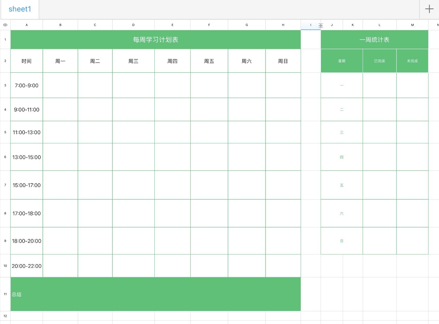Select column D header
The width and height of the screenshot is (439, 324).
tap(133, 25)
